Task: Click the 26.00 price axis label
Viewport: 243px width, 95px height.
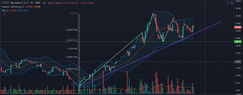Action: pos(238,16)
